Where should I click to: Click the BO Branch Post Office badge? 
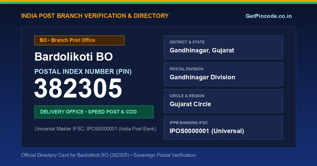[x=79, y=40]
